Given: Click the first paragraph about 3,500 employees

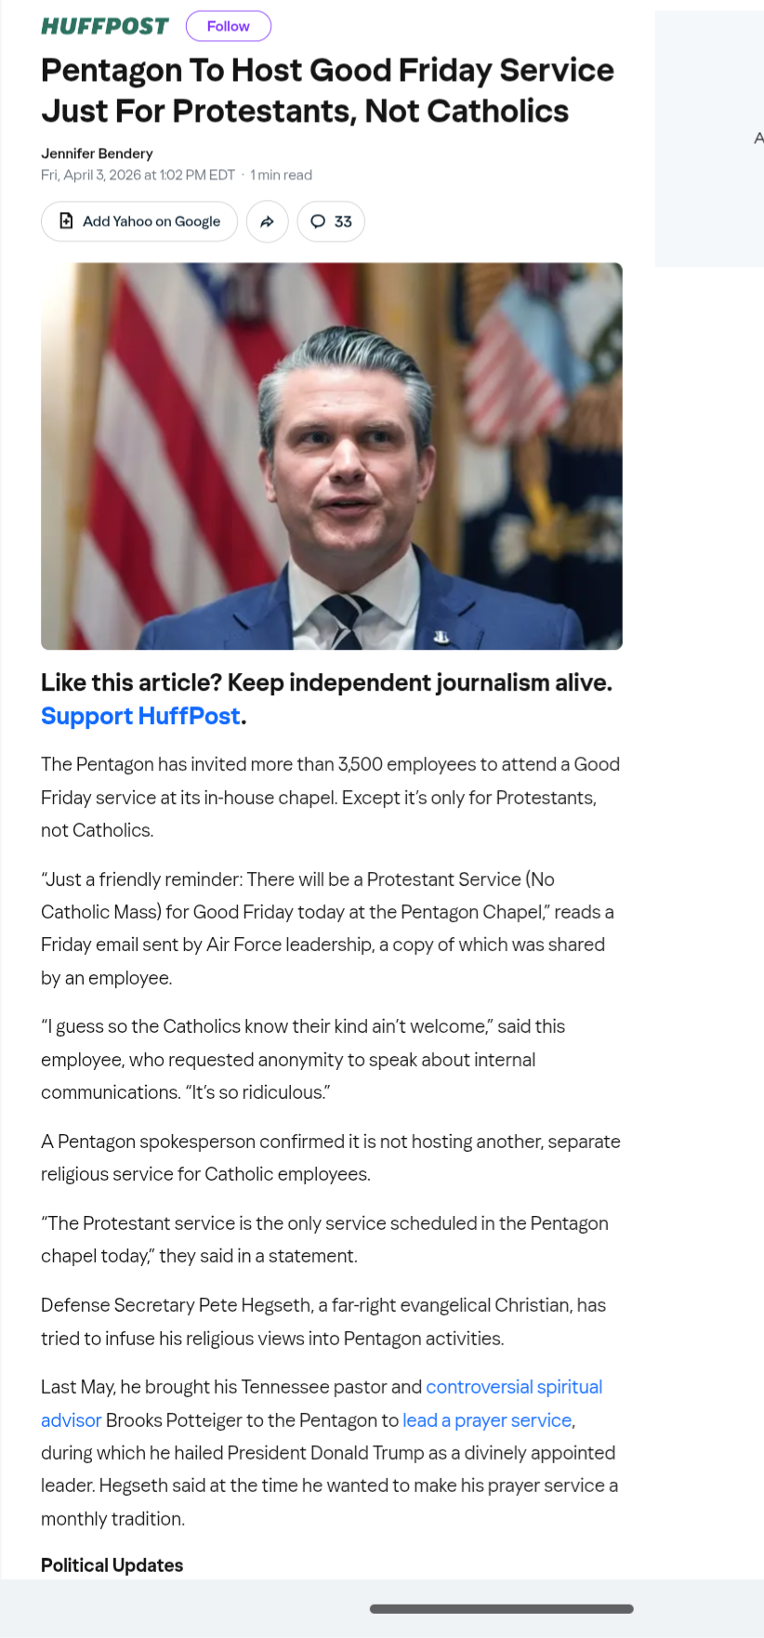Looking at the screenshot, I should click(x=330, y=798).
